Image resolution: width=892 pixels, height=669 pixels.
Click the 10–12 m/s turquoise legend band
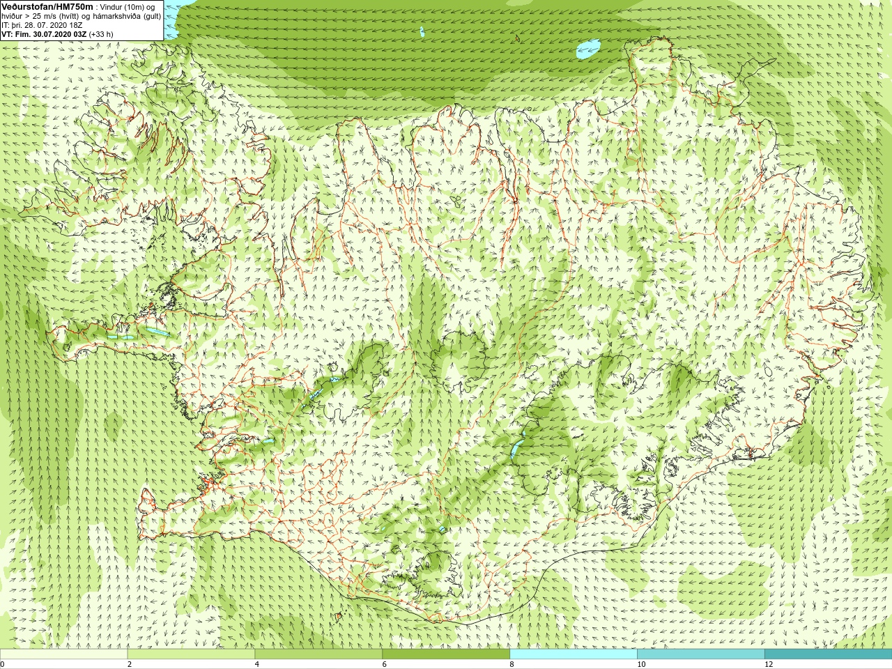coord(701,655)
